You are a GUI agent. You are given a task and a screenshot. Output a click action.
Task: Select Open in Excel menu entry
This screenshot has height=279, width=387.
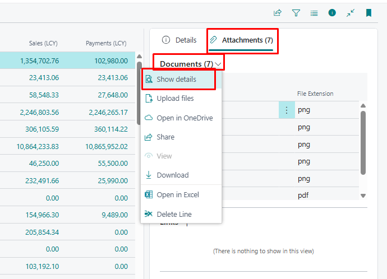[181, 195]
